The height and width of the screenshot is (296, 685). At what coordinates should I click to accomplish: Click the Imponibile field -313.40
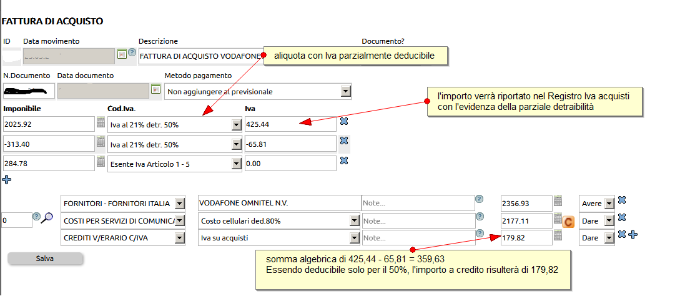coord(49,144)
